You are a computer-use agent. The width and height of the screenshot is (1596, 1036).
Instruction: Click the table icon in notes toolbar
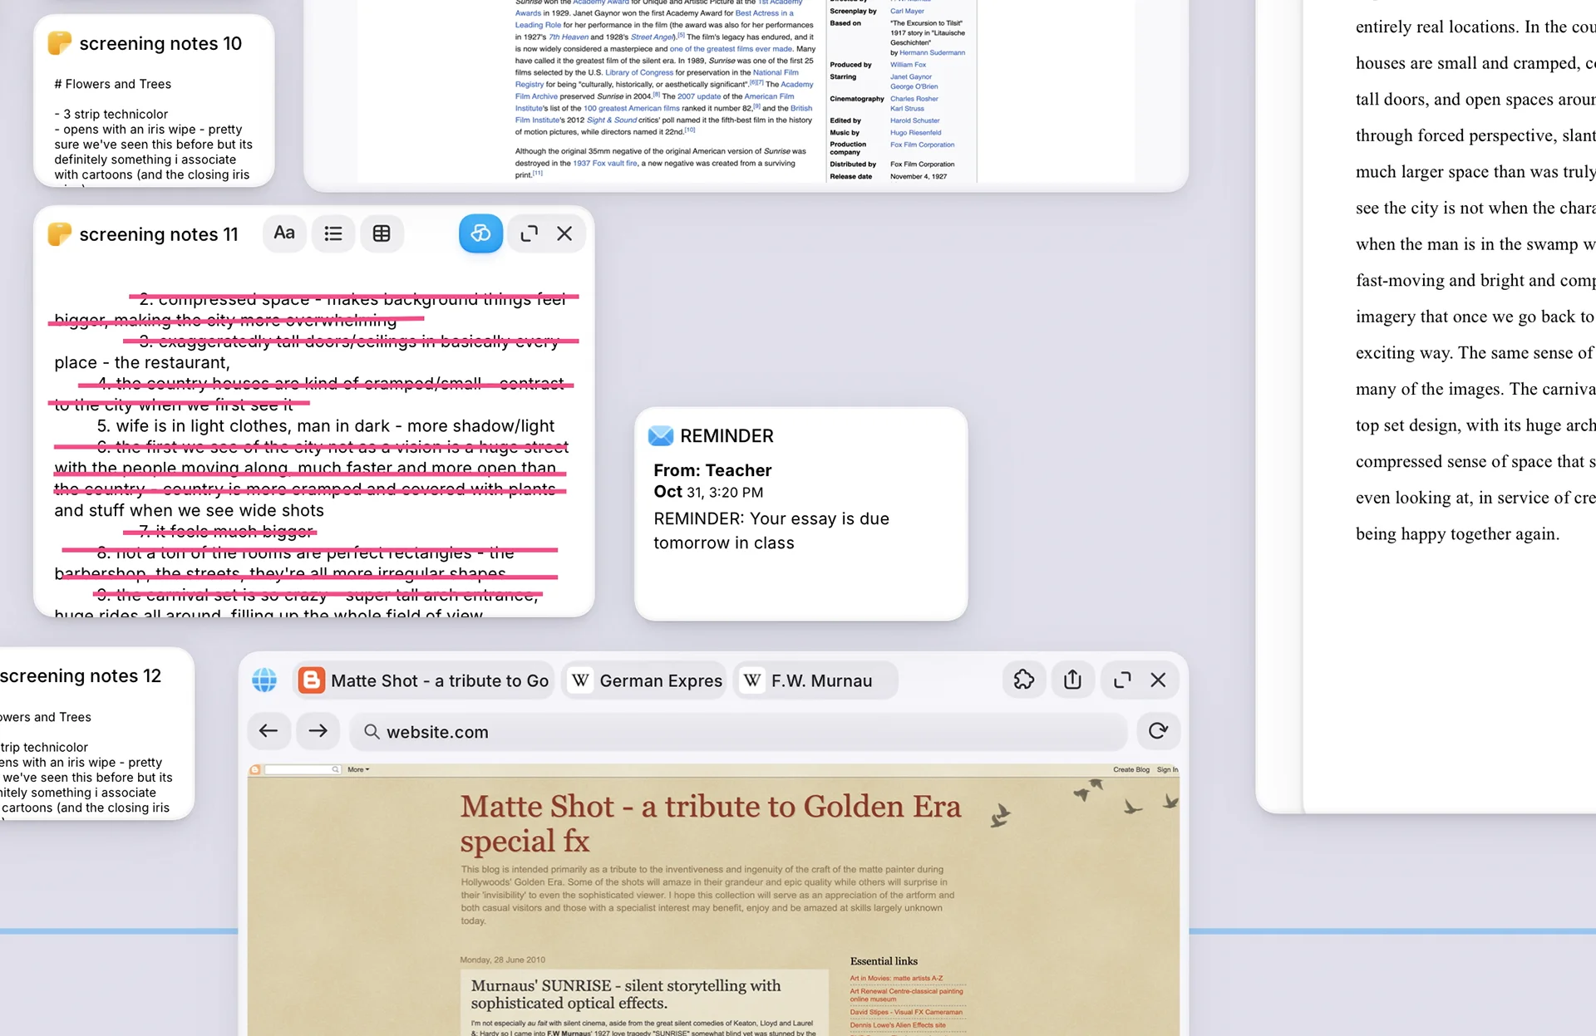[382, 233]
